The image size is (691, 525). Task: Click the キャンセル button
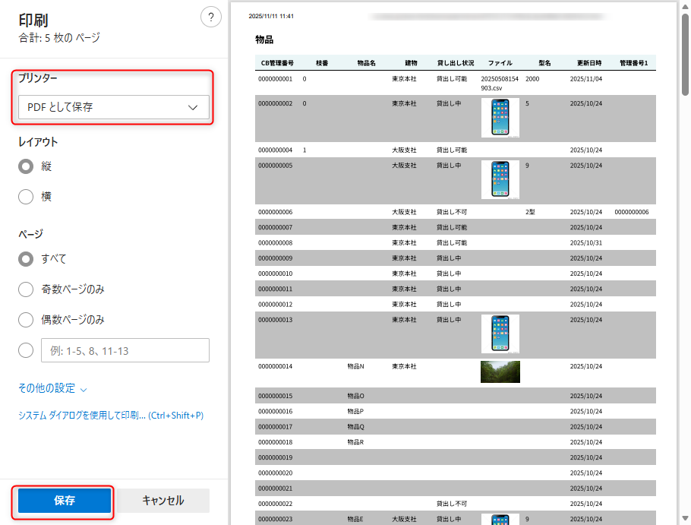163,501
